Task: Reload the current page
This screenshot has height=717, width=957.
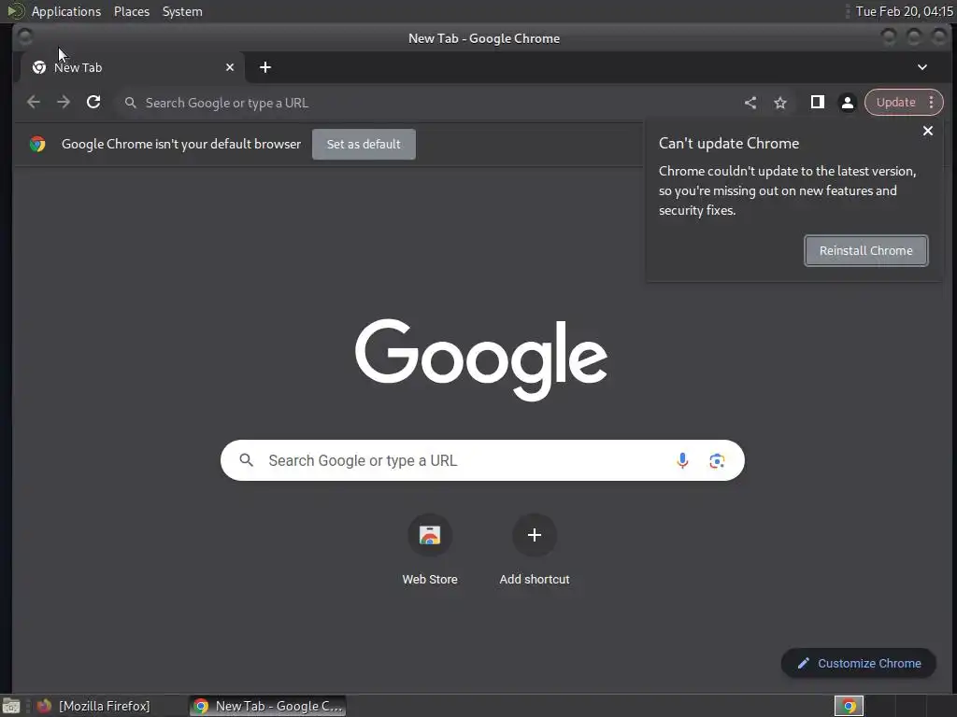Action: click(93, 103)
